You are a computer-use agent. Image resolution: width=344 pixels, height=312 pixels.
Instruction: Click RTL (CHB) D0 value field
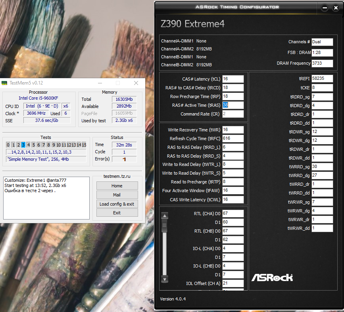233,231
